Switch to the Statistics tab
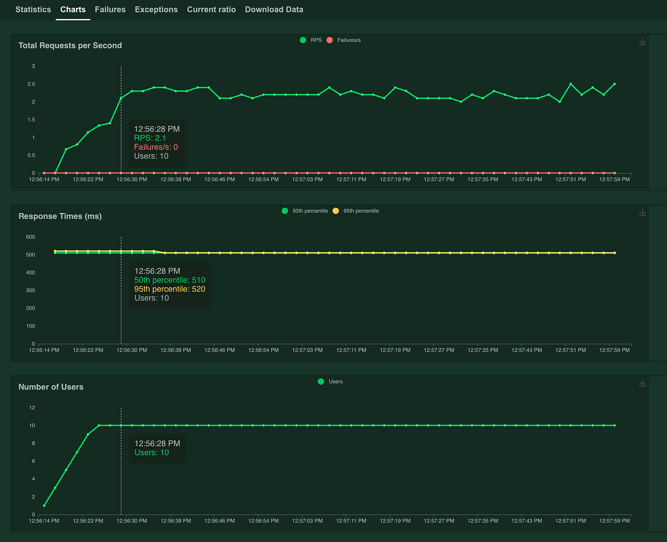The image size is (667, 542). pyautogui.click(x=33, y=9)
